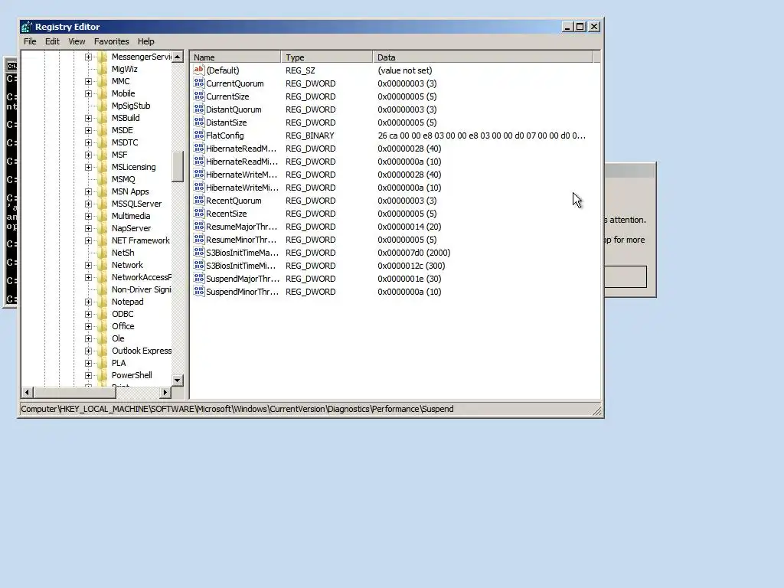The image size is (784, 588).
Task: Click the window resize grip at status bar corner
Action: coord(597,411)
